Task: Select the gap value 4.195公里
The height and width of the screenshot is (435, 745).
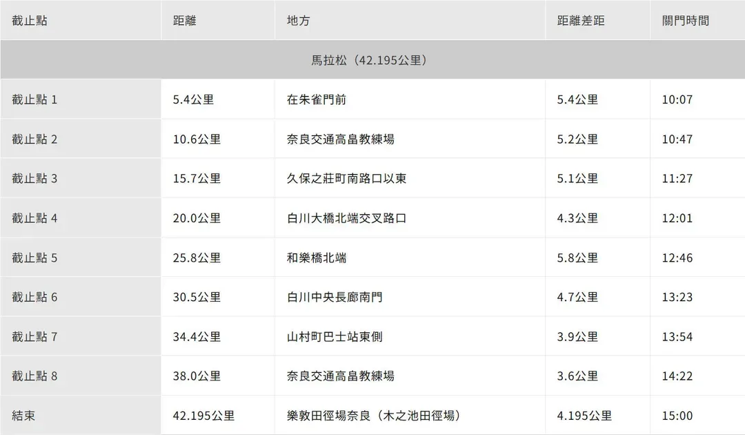Action: 584,416
